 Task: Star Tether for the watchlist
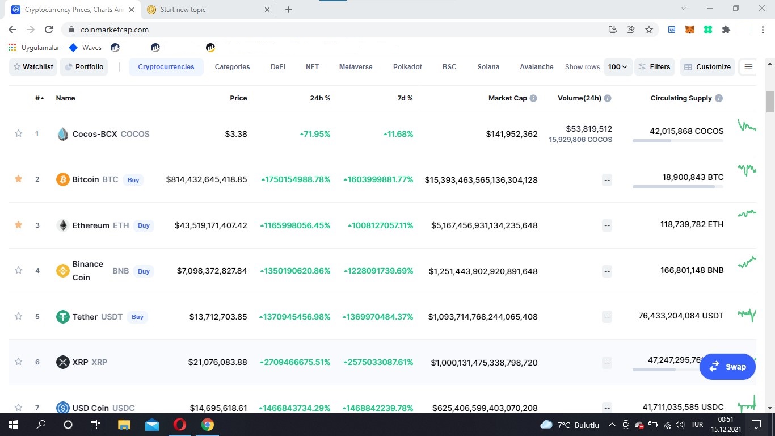18,316
